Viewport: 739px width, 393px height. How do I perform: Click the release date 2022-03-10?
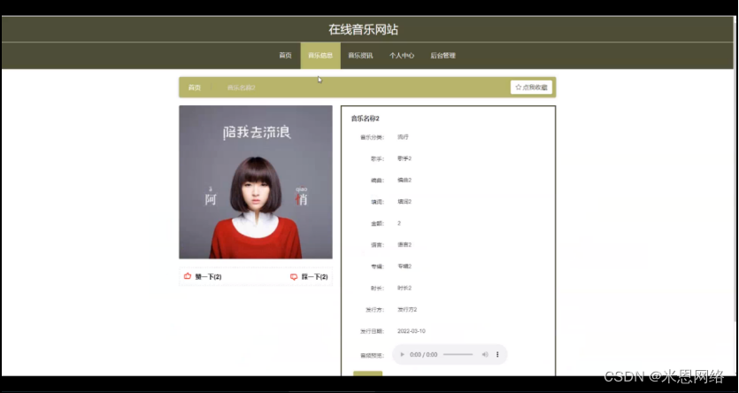click(x=412, y=331)
